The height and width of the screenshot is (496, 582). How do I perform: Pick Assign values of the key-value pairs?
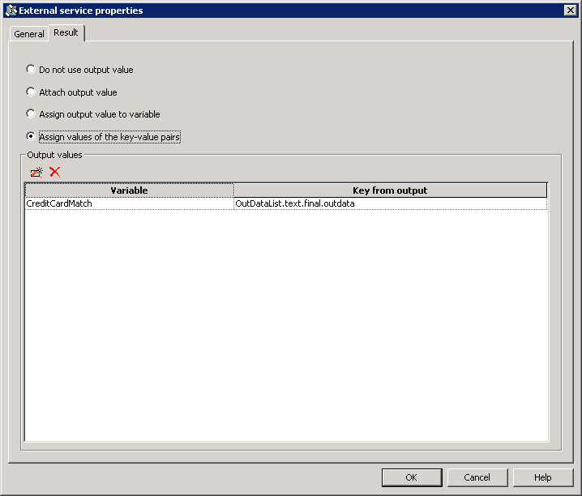[31, 137]
